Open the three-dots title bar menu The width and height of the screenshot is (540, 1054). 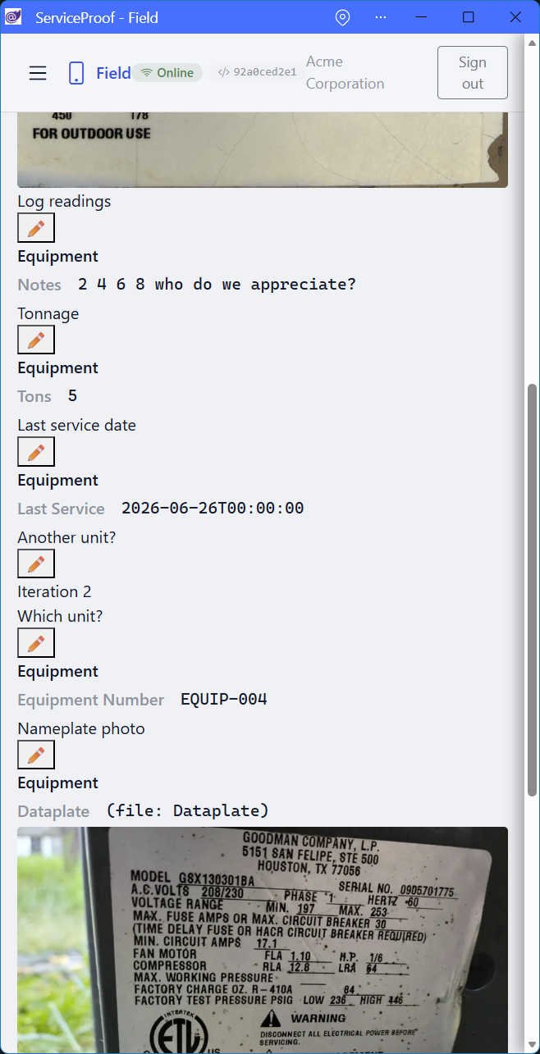[x=381, y=17]
